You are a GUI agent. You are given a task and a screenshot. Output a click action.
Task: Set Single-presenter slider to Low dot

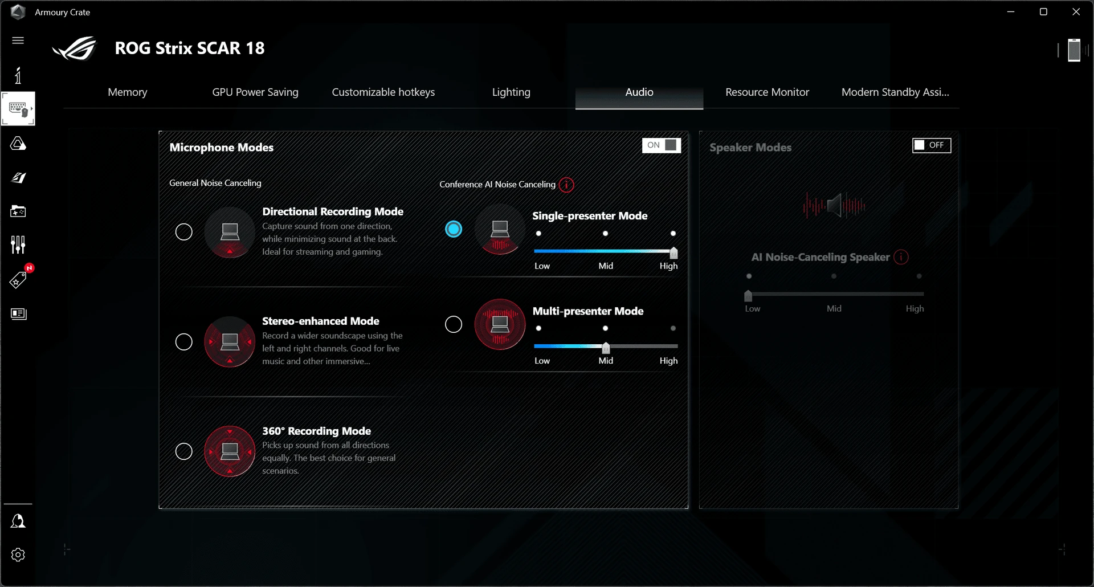point(538,234)
